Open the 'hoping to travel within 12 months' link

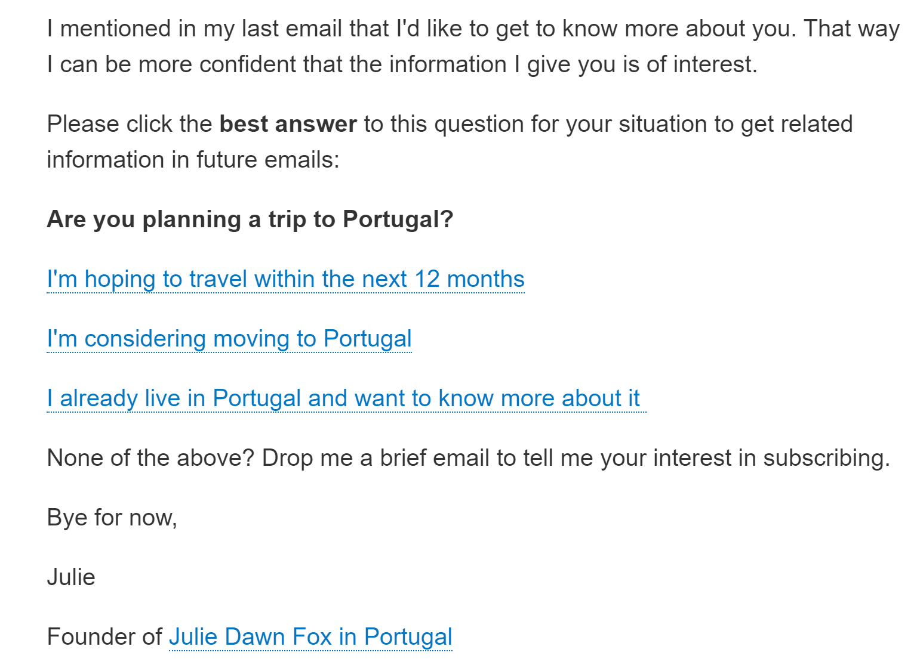click(285, 279)
